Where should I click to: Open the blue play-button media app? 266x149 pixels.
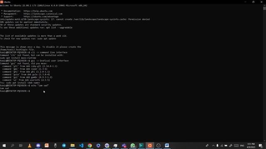(x=99, y=145)
